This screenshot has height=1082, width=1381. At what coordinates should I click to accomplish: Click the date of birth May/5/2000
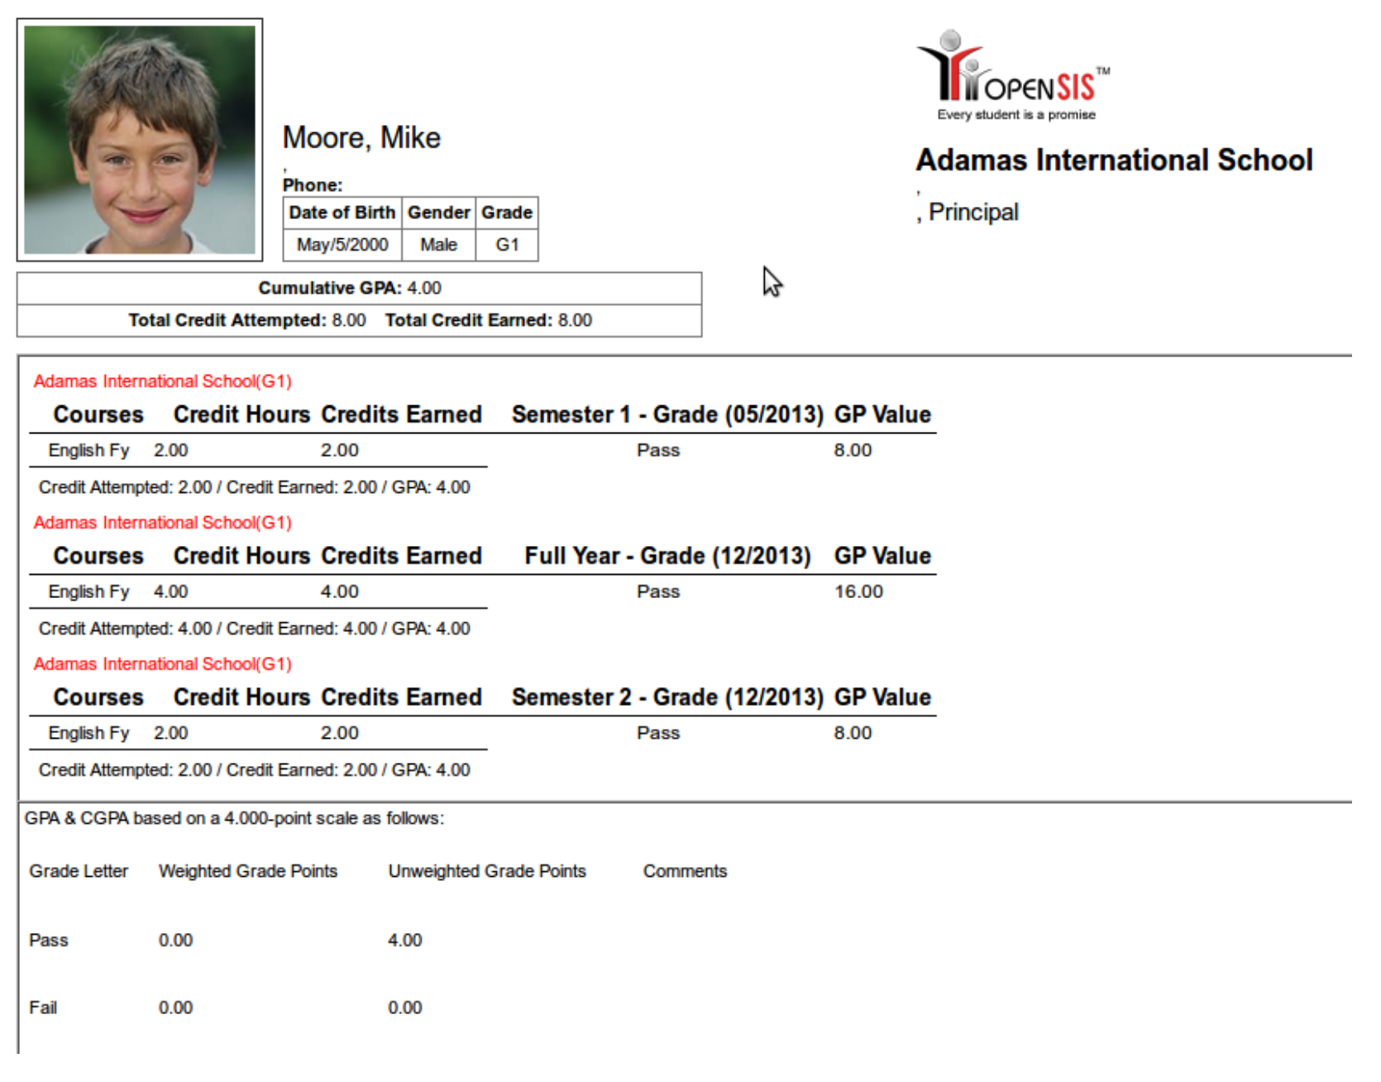[x=342, y=245]
